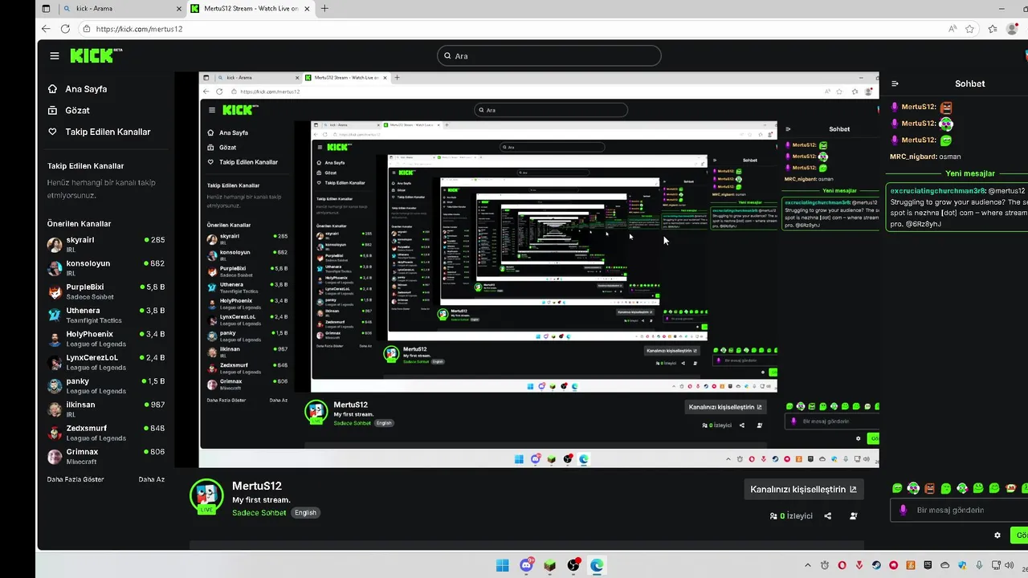1028x578 pixels.
Task: Select Zedxsmurf channel avatar
Action: (x=55, y=433)
